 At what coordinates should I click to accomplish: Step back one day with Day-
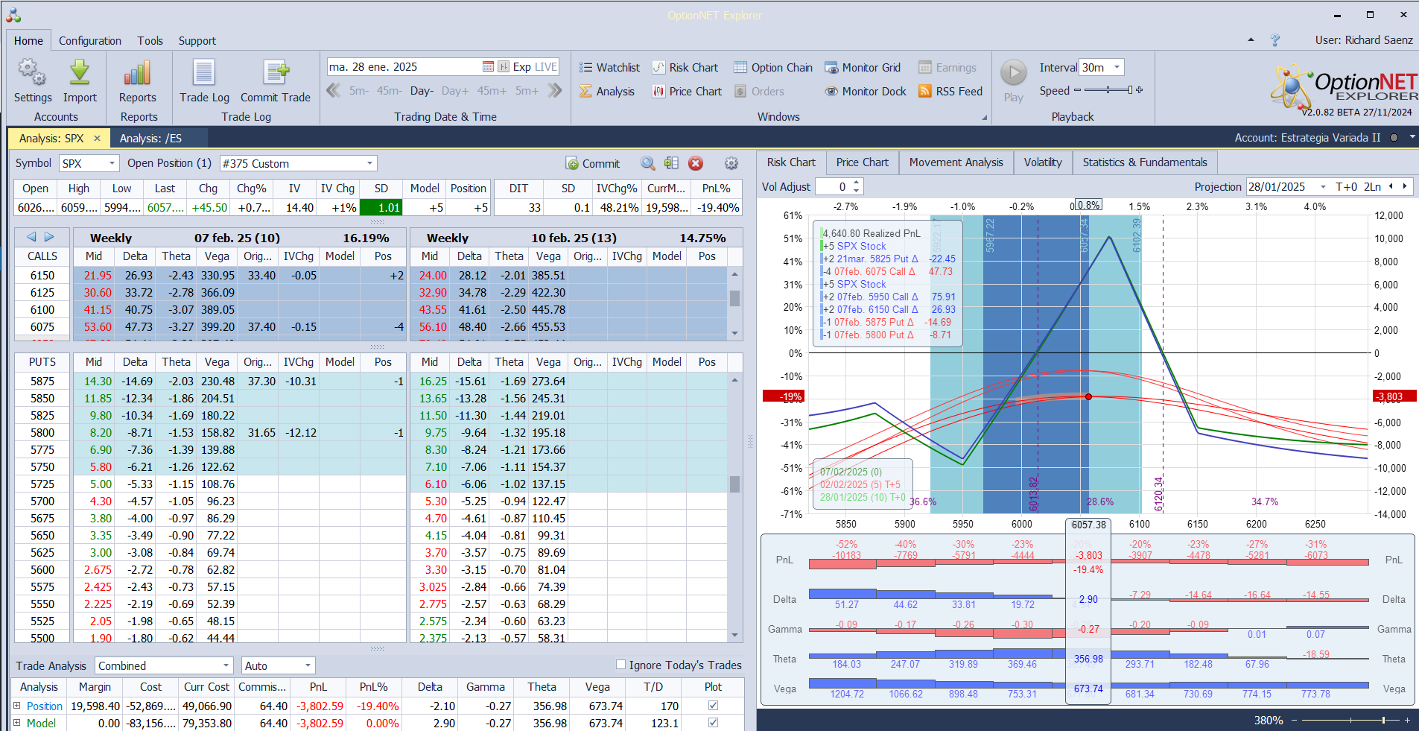coord(422,91)
